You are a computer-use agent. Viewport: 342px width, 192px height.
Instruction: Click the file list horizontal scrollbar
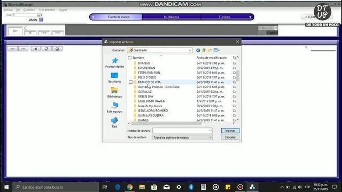166,123
